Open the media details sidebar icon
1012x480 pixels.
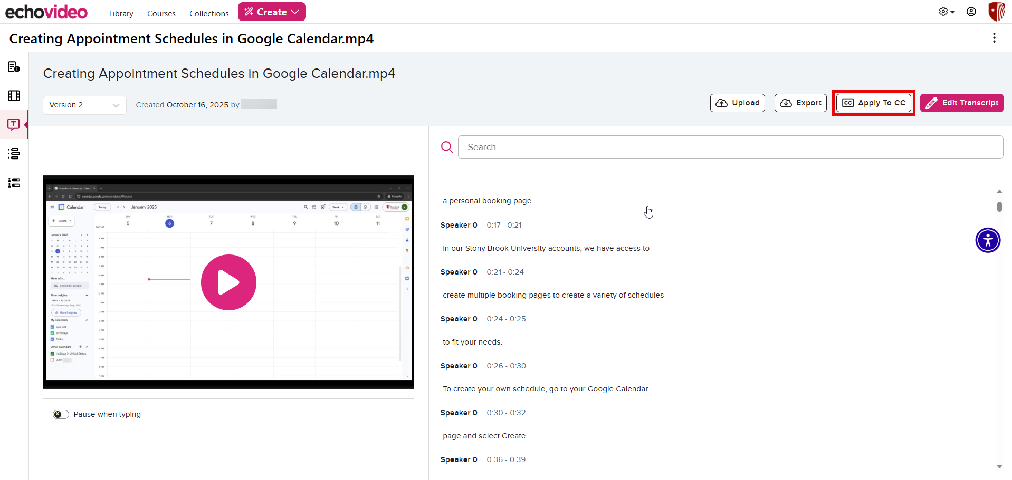click(x=14, y=67)
